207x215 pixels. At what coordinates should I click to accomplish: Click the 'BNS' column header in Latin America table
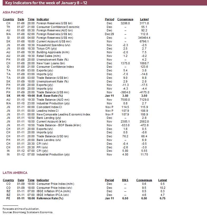tap(125, 180)
